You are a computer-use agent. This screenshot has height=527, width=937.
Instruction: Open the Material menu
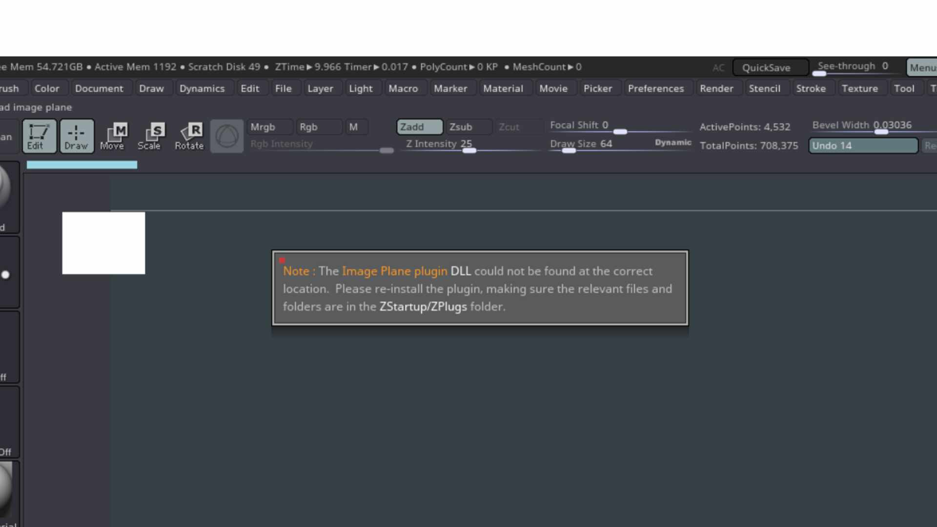coord(503,88)
